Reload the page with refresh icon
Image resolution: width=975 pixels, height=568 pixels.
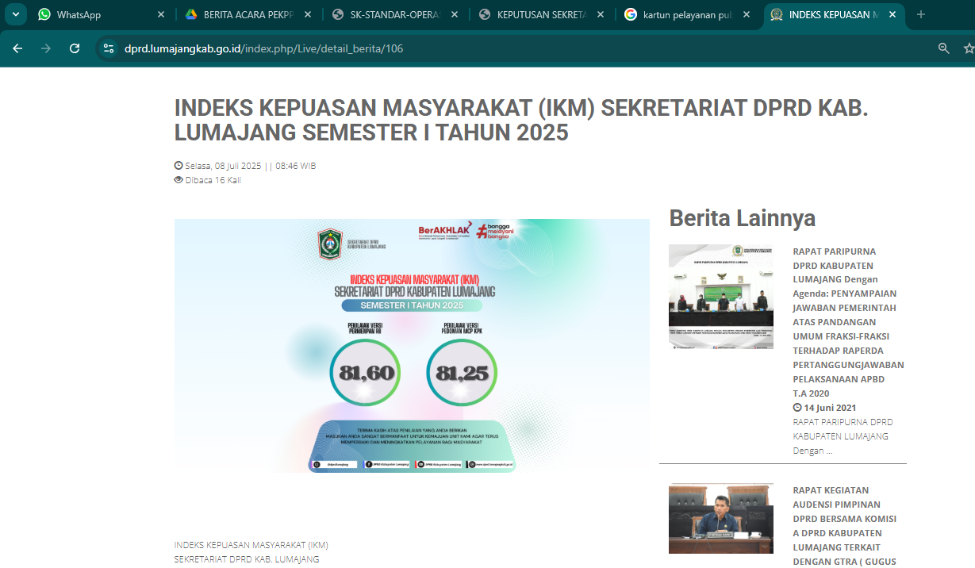point(75,48)
